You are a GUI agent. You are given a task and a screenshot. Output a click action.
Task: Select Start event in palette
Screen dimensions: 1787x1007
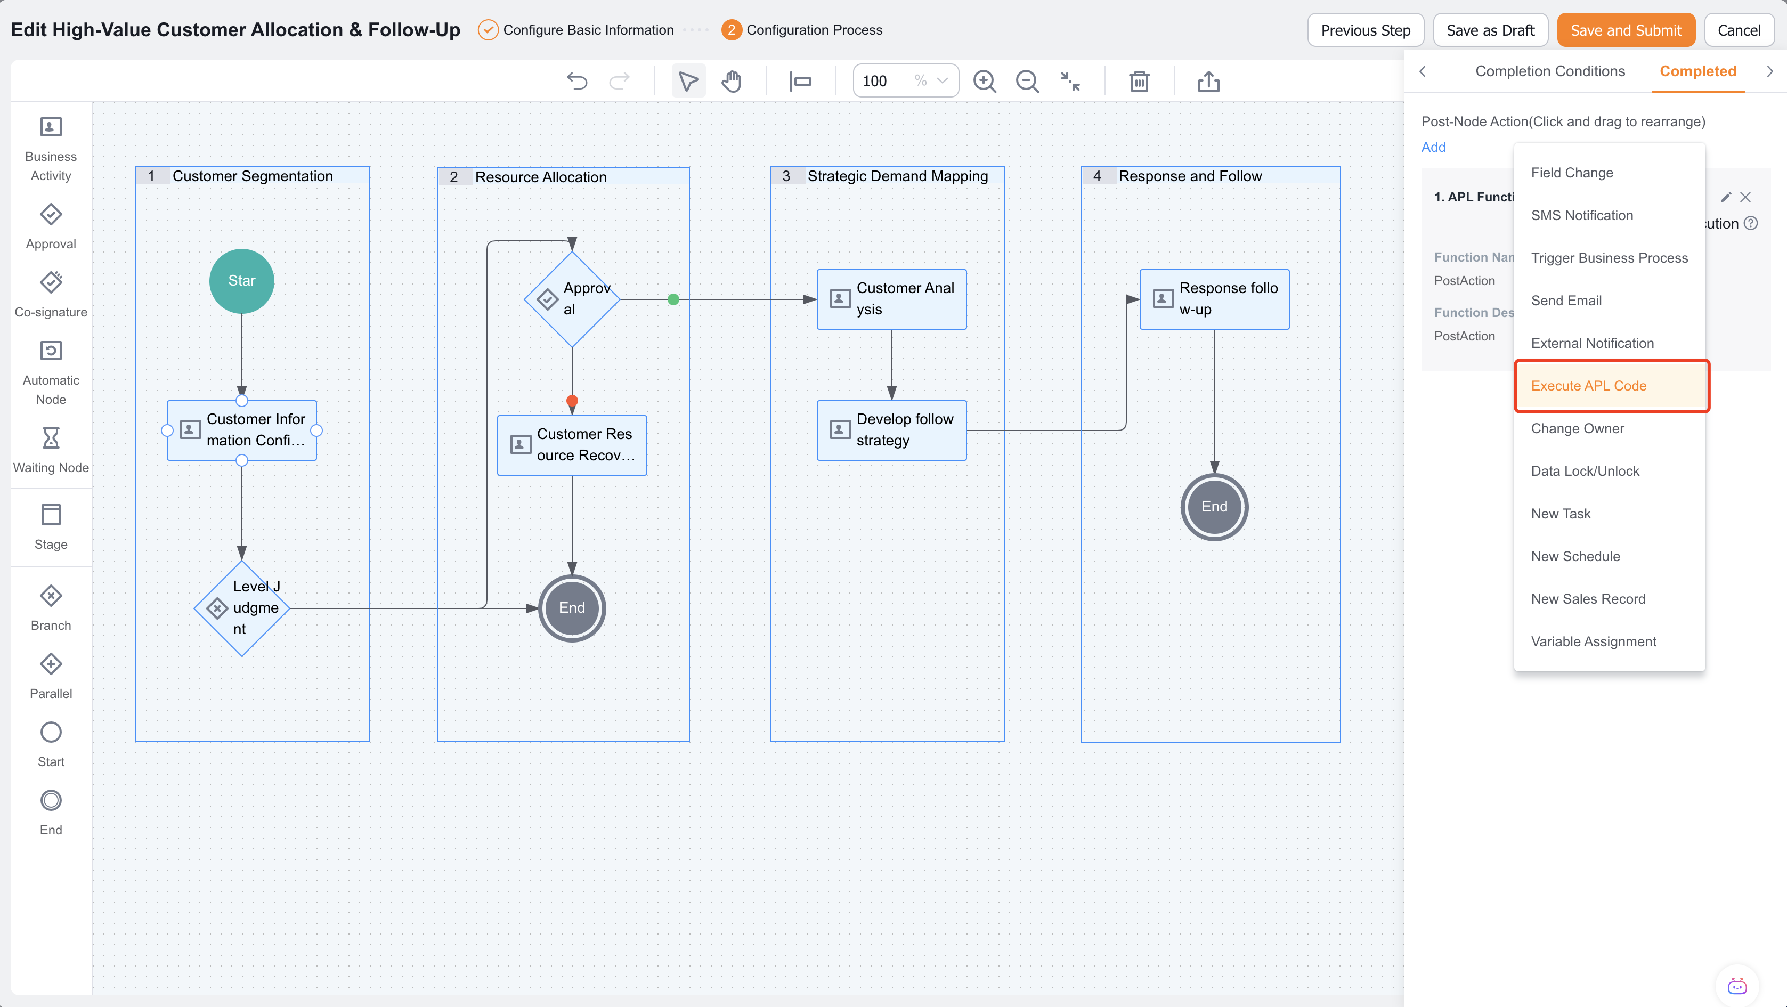tap(51, 744)
